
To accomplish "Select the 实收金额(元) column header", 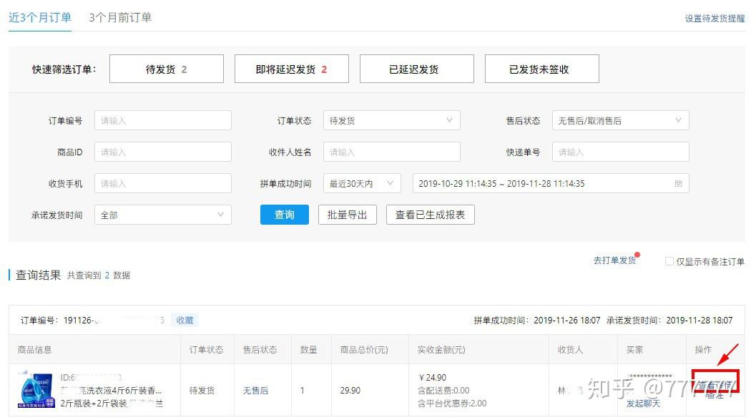I will [x=441, y=350].
